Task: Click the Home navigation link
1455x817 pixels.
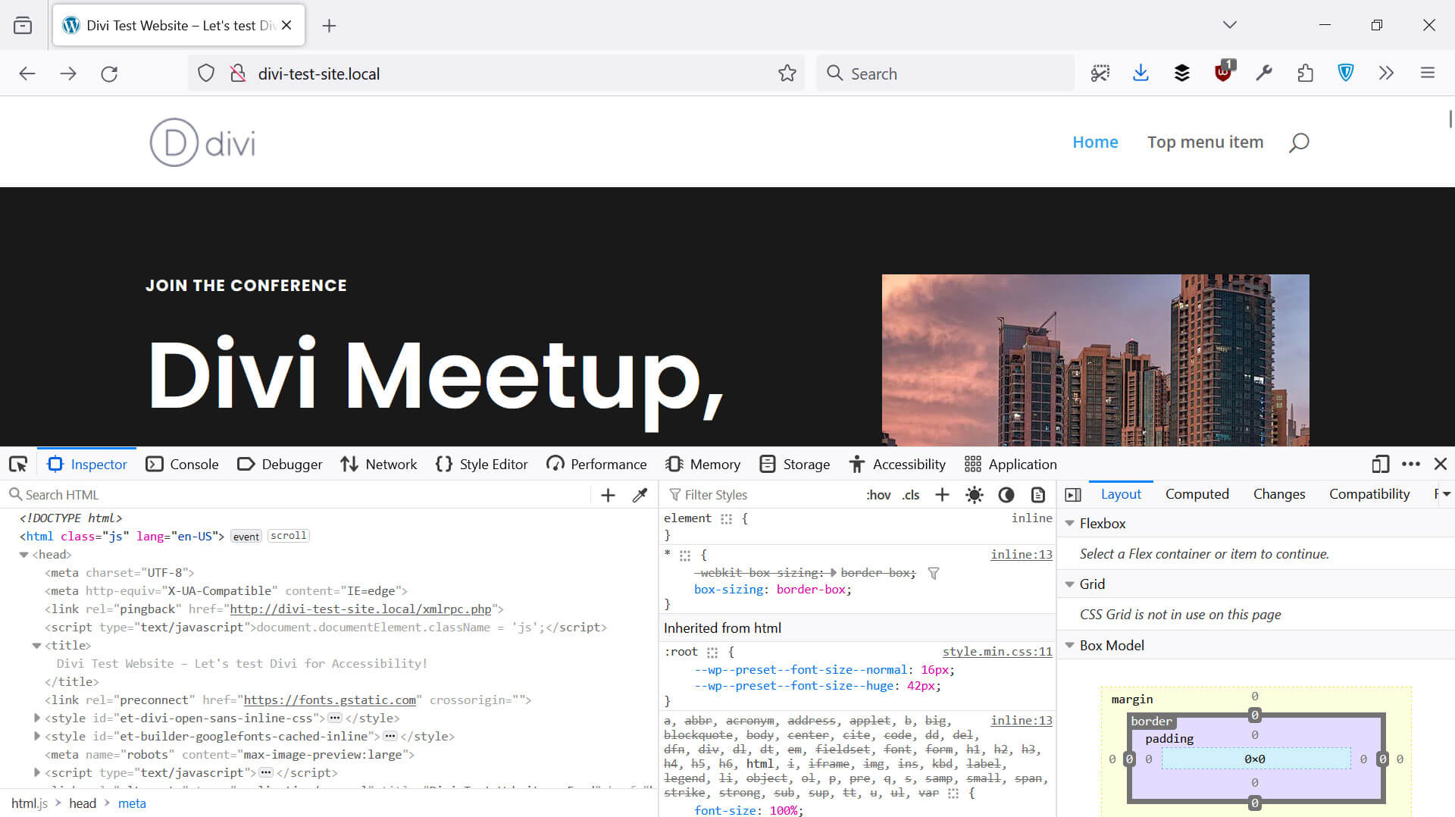Action: (1095, 142)
